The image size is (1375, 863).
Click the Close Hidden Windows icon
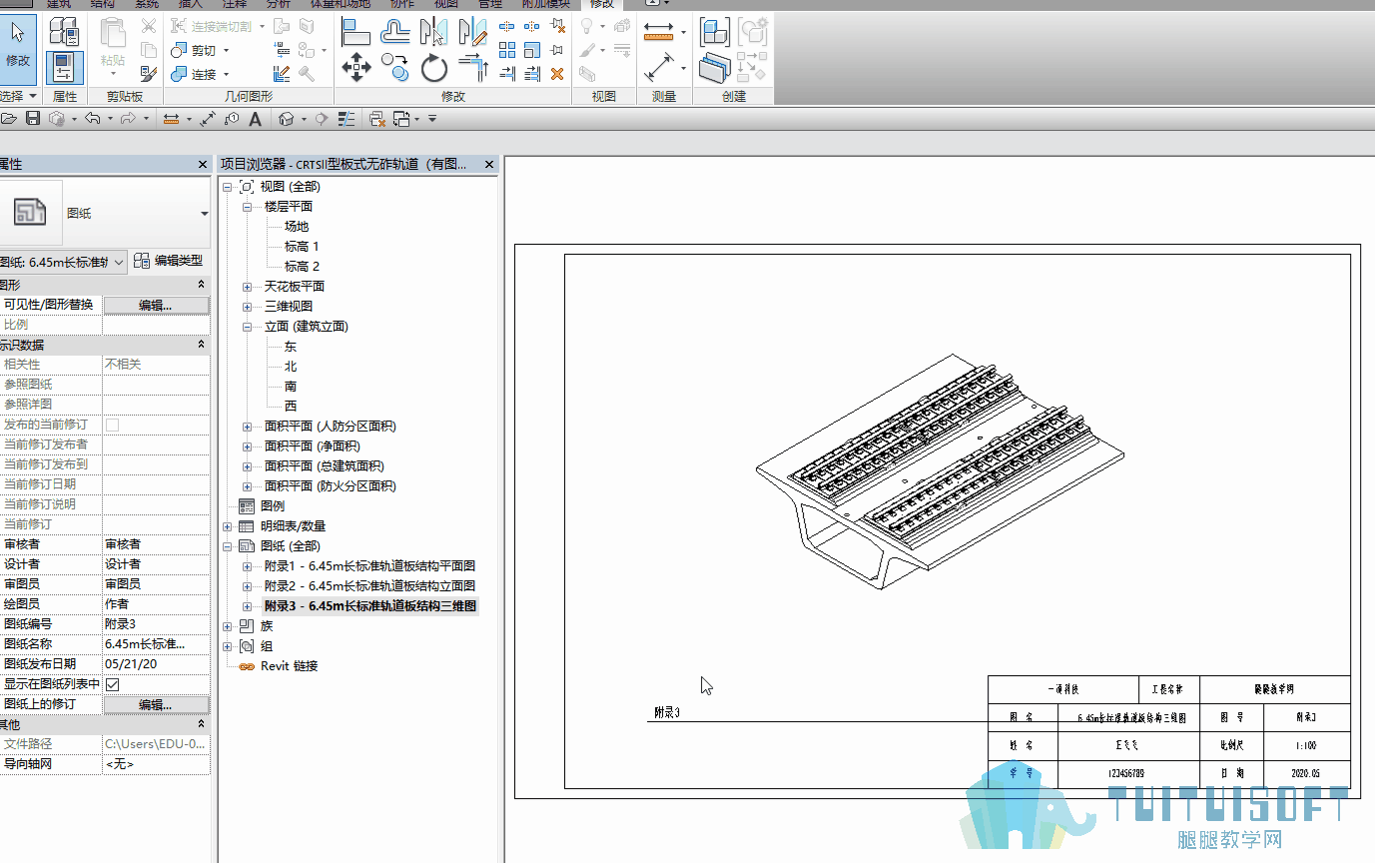(x=377, y=119)
